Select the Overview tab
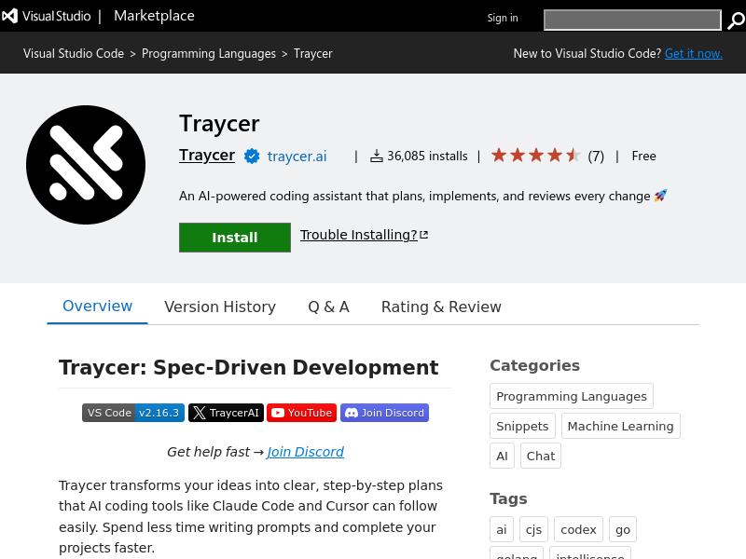Screen dimensions: 746x559 [98, 307]
